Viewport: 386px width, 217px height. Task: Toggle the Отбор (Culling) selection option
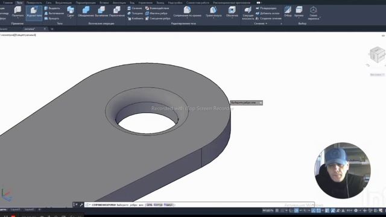tap(288, 11)
